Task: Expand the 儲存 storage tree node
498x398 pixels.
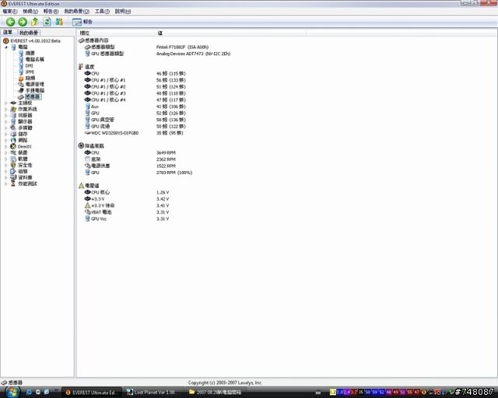Action: [5, 134]
